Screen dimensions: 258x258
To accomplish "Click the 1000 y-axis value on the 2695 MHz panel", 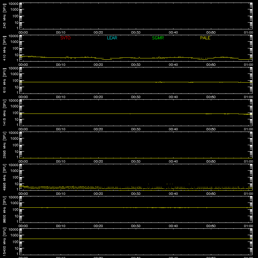I will click(x=15, y=139).
